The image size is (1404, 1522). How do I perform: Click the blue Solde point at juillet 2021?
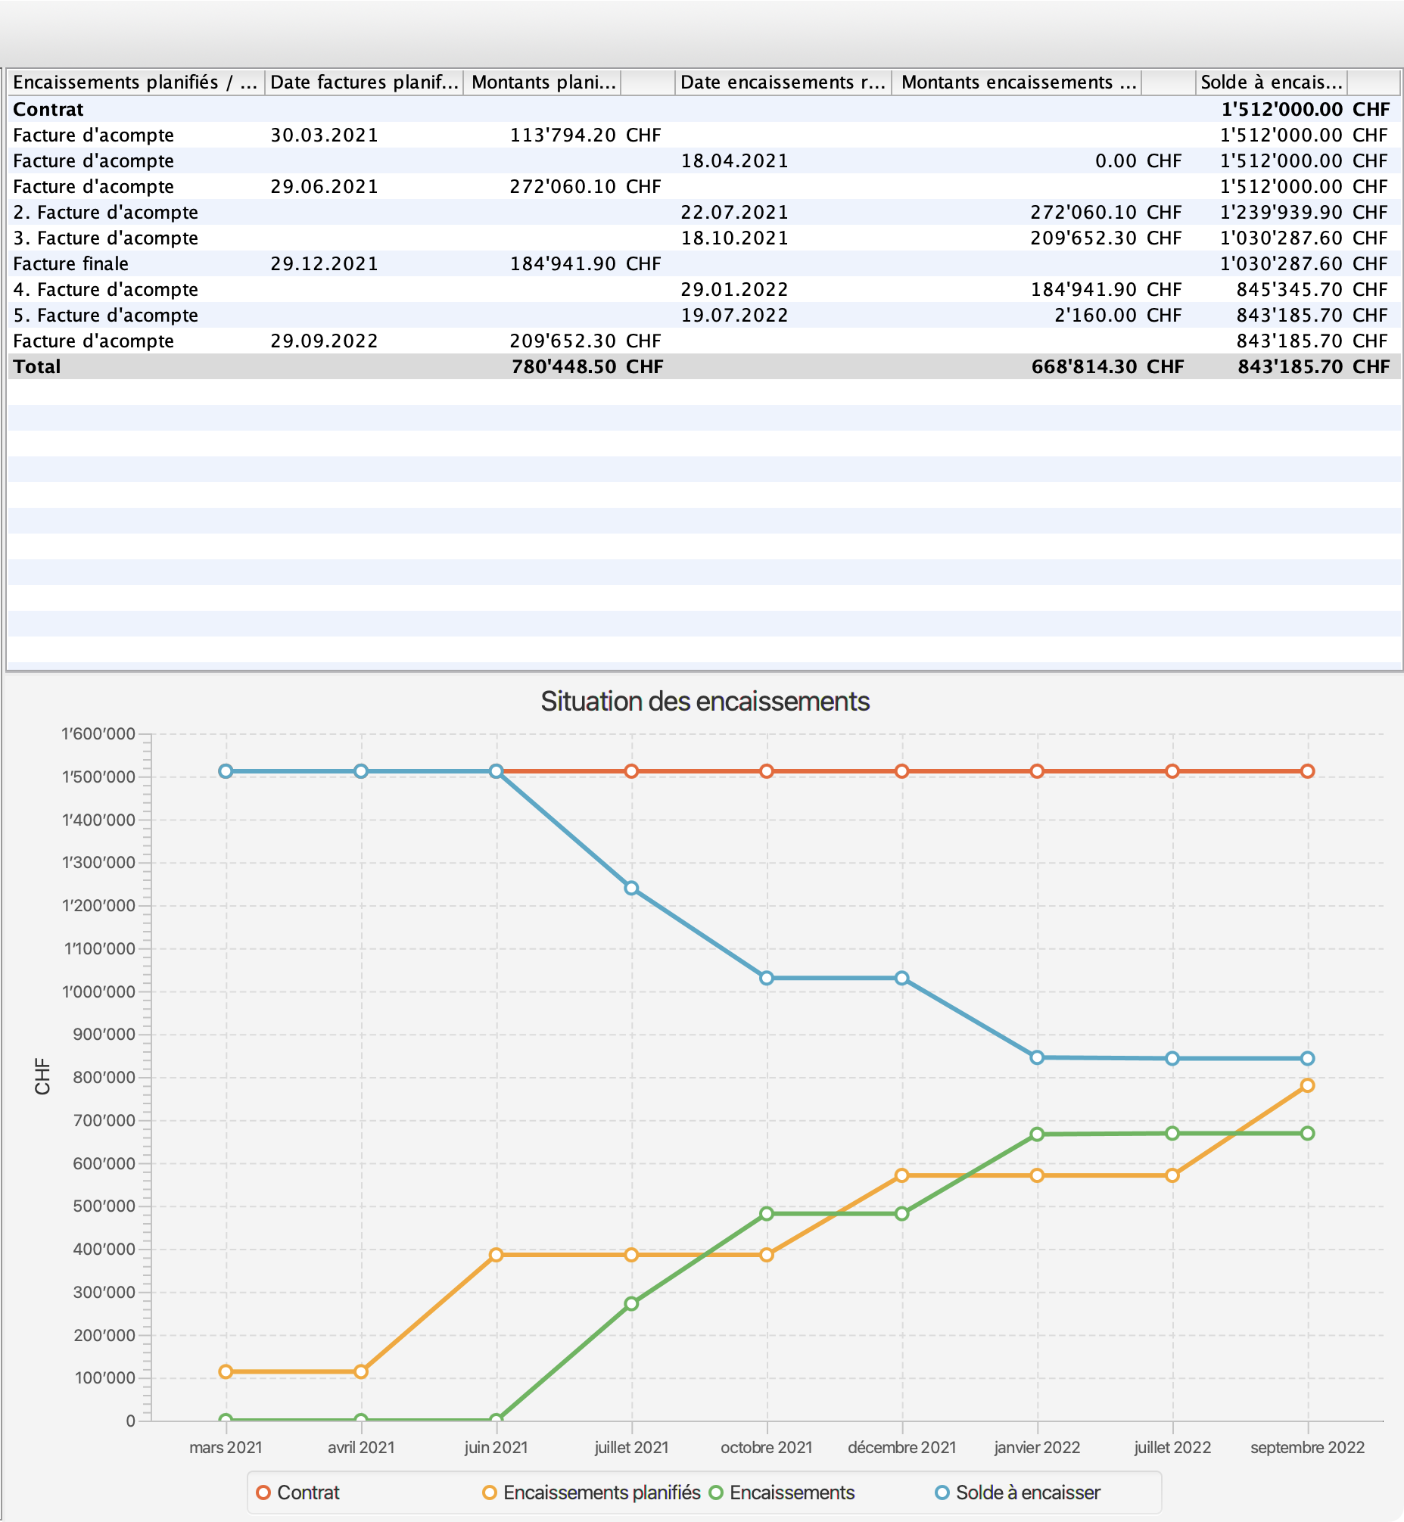[631, 889]
